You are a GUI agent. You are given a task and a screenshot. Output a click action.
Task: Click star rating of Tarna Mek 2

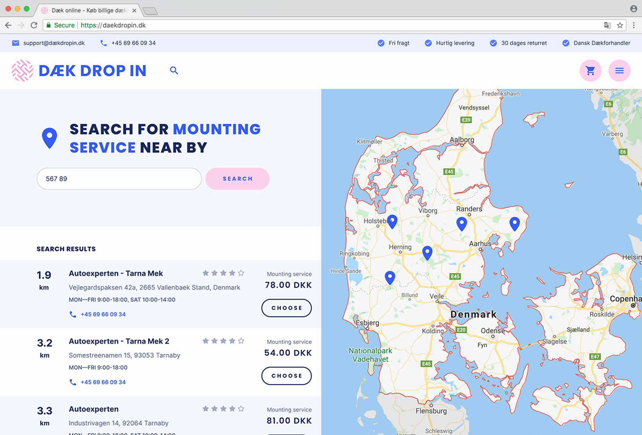coord(223,341)
